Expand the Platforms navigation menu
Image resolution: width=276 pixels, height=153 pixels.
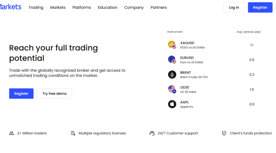point(82,8)
